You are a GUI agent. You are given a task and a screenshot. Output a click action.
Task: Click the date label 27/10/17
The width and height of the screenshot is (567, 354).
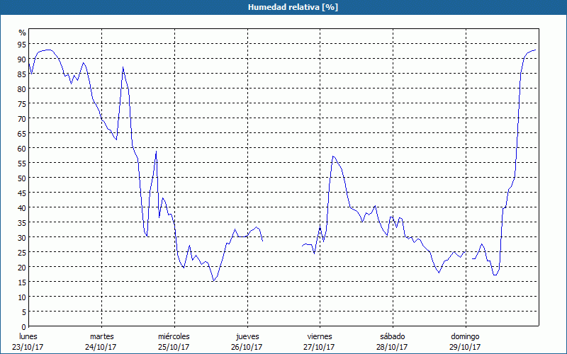[320, 347]
